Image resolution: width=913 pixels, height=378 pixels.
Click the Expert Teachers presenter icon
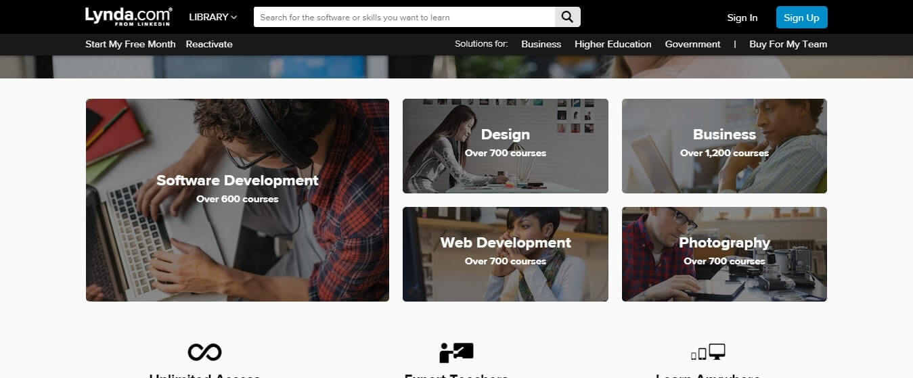tap(456, 352)
